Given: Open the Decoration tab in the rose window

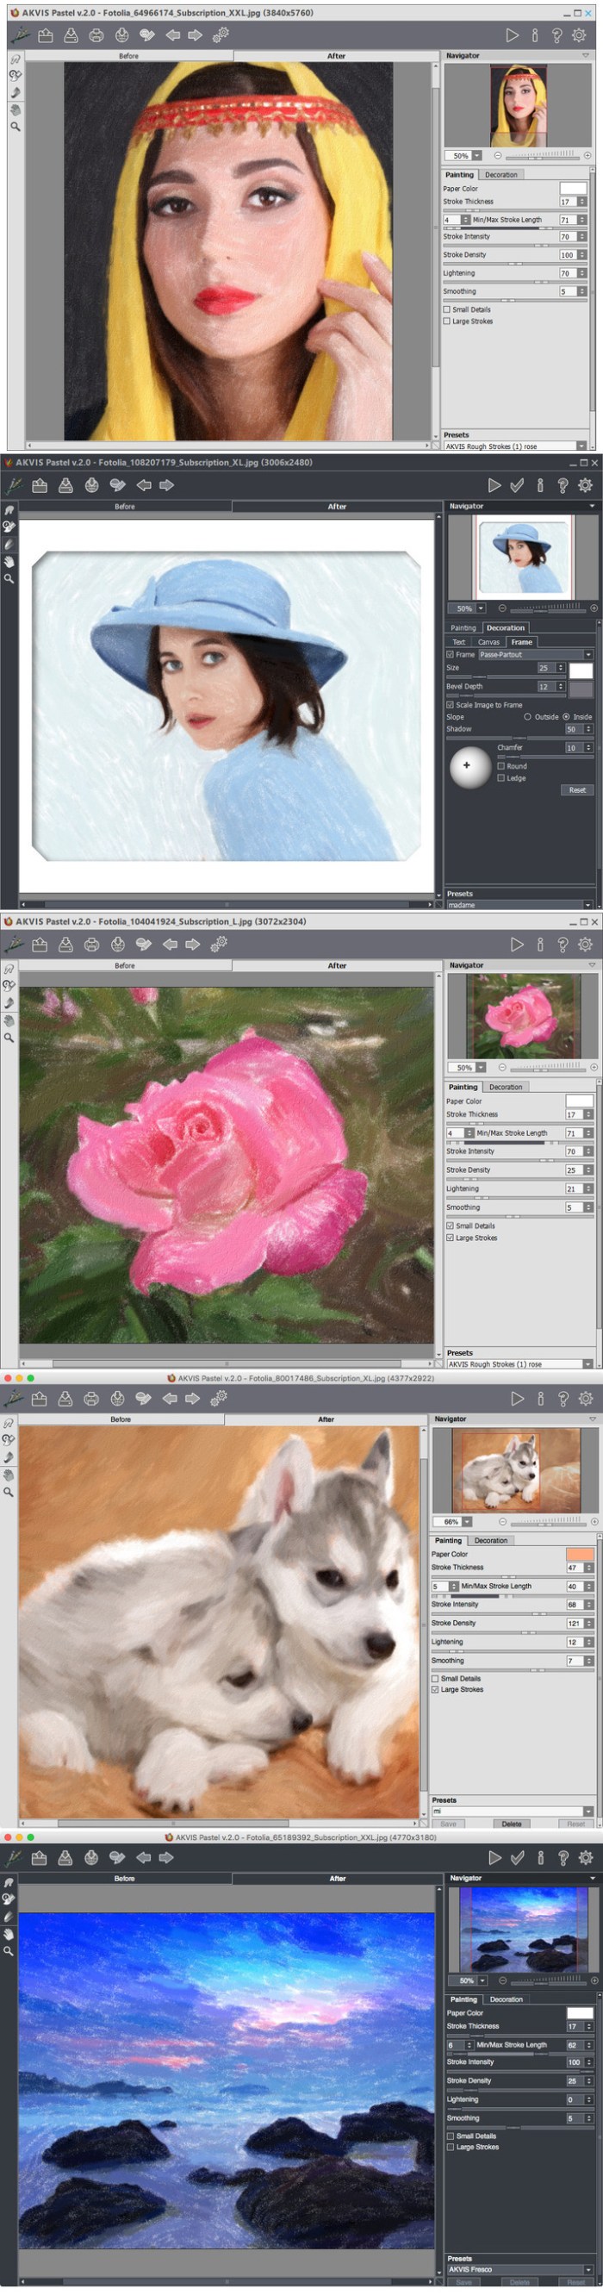Looking at the screenshot, I should [505, 1087].
